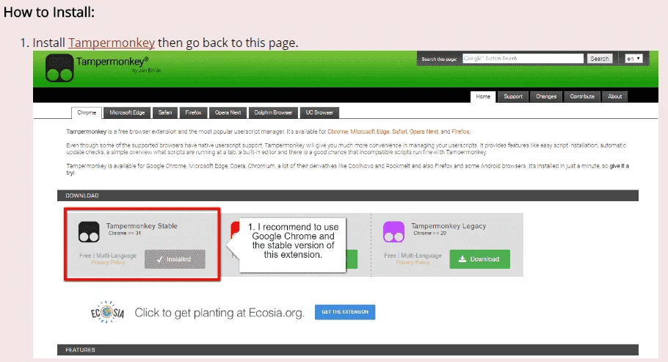Click the 'How to Install:' heading

49,12
